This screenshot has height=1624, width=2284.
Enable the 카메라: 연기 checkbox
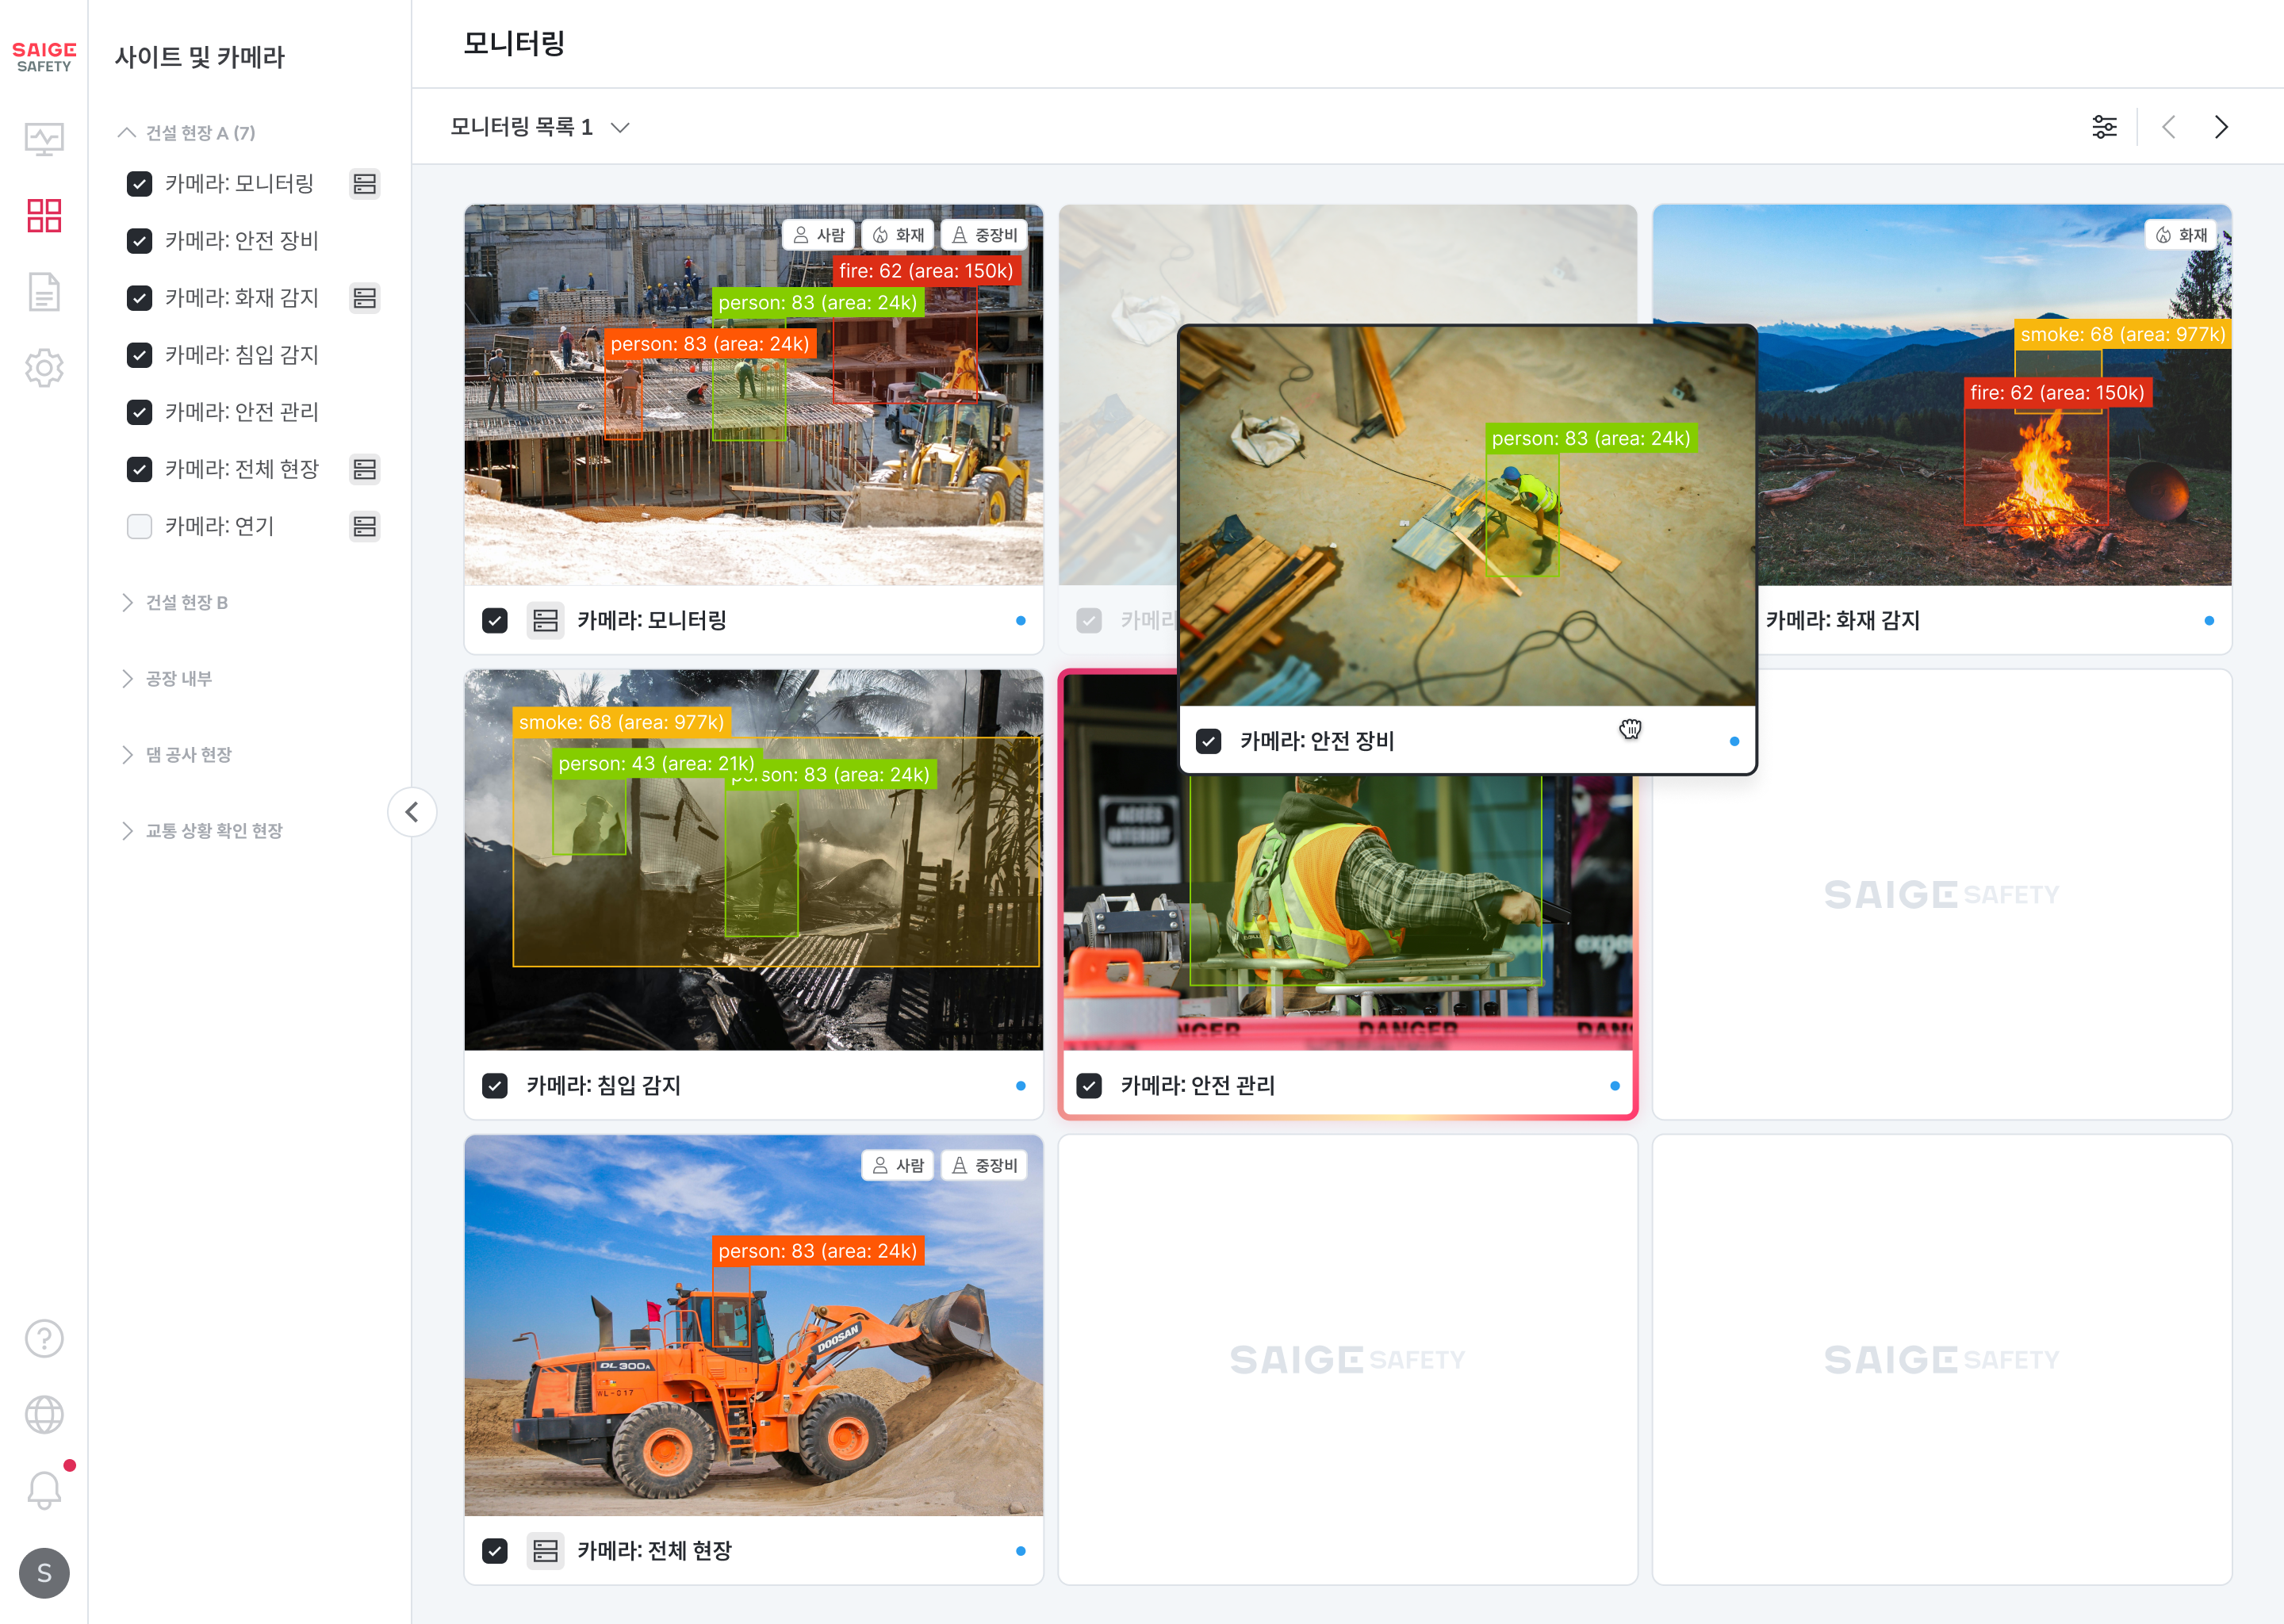point(140,526)
